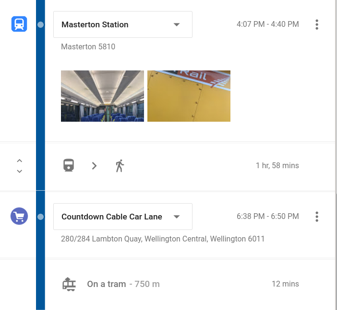Click the dropdown arrow in the Masterton Station box

[x=177, y=24]
